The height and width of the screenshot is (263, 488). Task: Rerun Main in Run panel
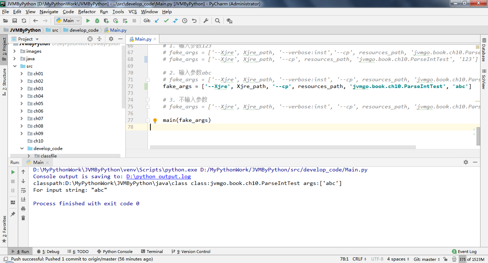(x=13, y=172)
